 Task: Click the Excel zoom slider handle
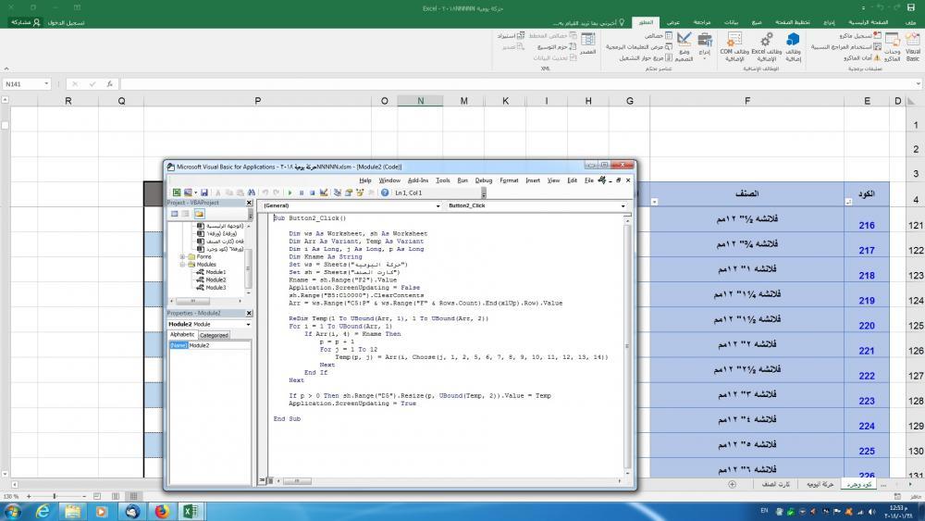coord(55,496)
